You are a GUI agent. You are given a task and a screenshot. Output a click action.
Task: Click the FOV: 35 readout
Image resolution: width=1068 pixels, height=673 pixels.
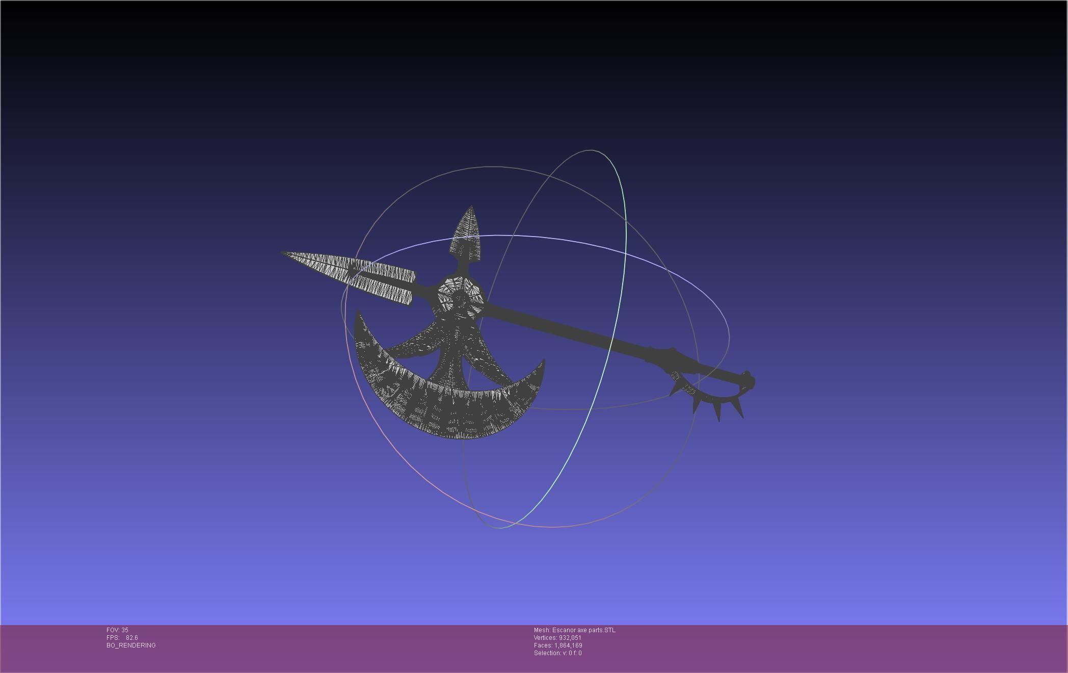click(117, 630)
